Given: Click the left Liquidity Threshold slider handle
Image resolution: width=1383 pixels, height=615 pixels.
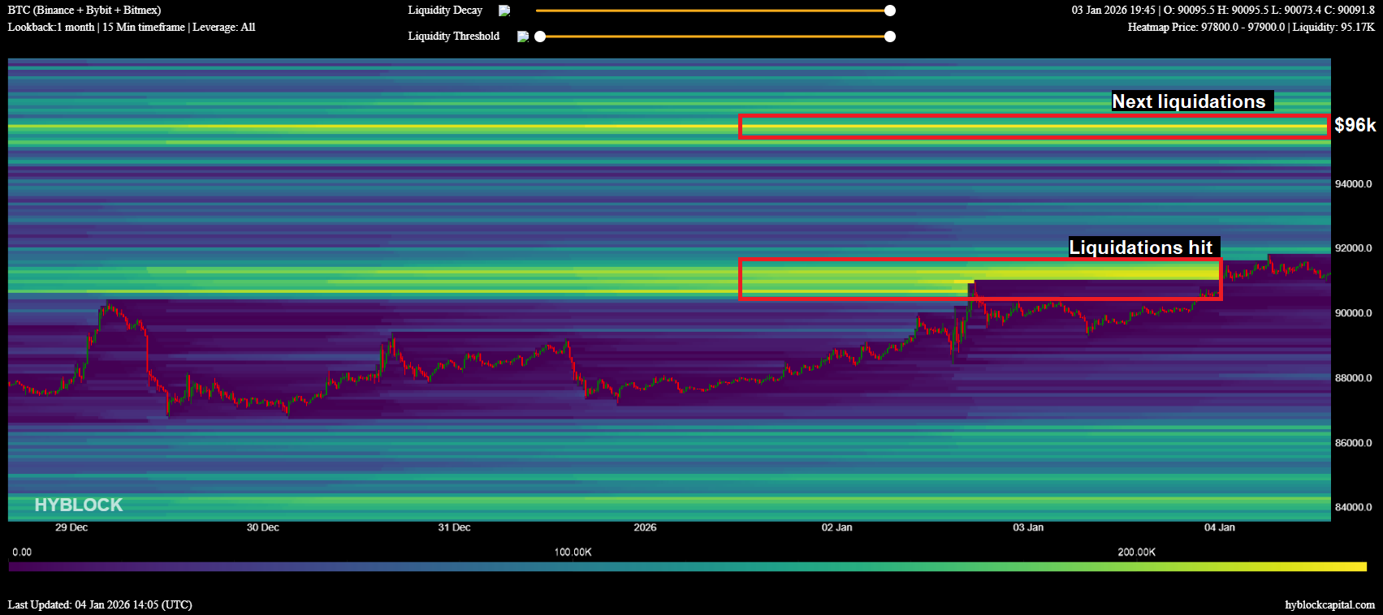Looking at the screenshot, I should tap(540, 37).
